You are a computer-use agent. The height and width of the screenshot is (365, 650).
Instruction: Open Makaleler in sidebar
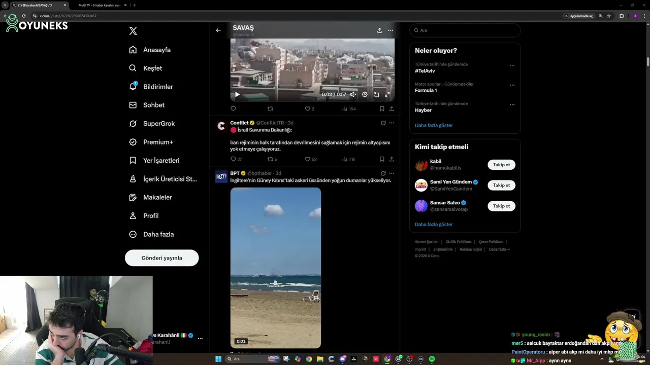click(x=150, y=197)
